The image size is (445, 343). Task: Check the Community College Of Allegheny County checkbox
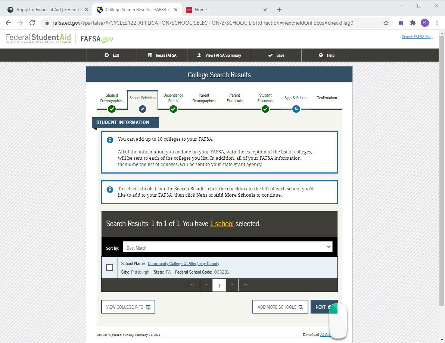point(109,268)
